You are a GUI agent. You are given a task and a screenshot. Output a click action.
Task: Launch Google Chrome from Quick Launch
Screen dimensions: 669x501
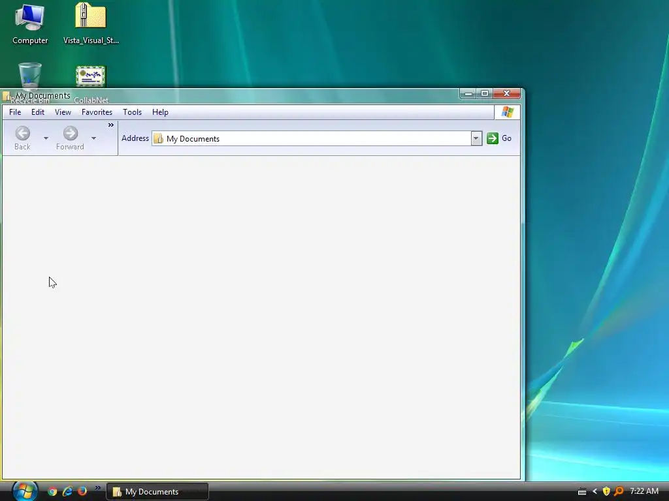[x=52, y=491]
